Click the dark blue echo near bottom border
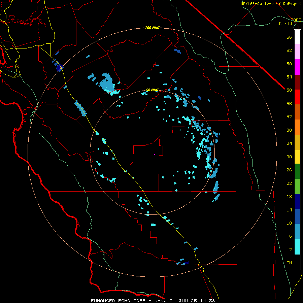This screenshot has width=303, height=303. pyautogui.click(x=186, y=263)
